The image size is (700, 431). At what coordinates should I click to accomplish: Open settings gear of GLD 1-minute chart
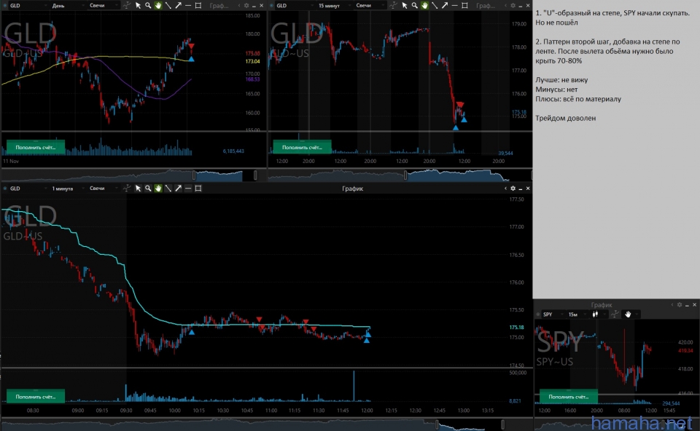pyautogui.click(x=513, y=189)
